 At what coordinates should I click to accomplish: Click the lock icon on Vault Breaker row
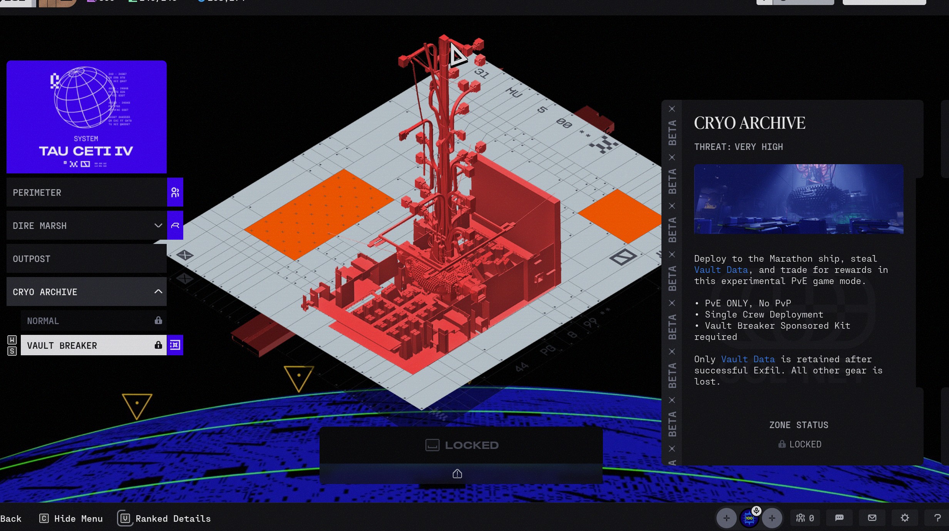click(x=158, y=345)
